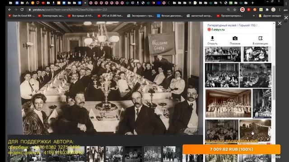This screenshot has width=289, height=162.
Task: Bookmark this page with the star icon
Action: click(x=235, y=9)
